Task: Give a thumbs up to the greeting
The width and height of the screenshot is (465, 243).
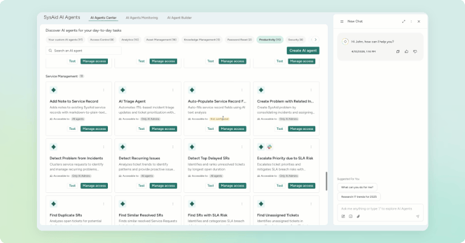Action: point(407,52)
